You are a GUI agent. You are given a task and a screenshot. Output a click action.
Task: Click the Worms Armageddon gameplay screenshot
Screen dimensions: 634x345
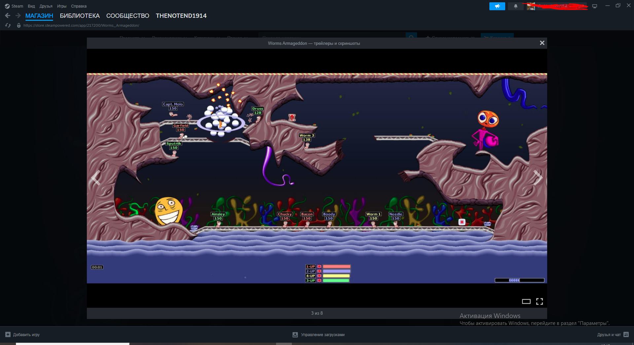point(317,178)
